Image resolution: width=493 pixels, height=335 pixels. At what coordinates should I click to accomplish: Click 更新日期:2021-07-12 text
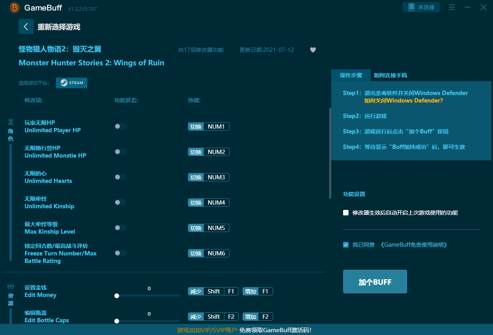[267, 50]
